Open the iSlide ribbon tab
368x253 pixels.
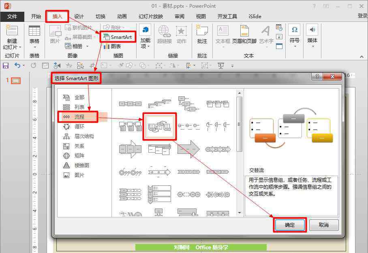[x=255, y=17]
